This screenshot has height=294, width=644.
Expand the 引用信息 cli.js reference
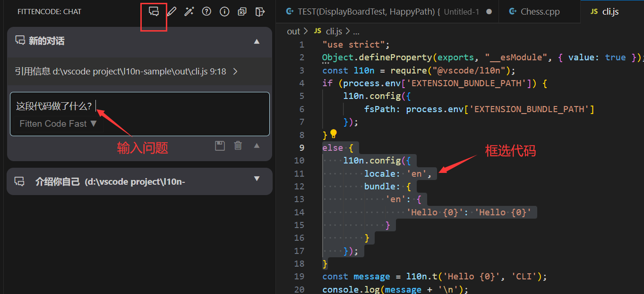tap(235, 72)
